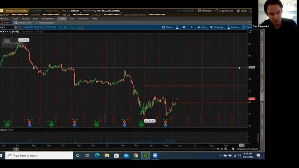The image size is (299, 168).
Task: Open the MarketWatch tab
Action: point(48,19)
